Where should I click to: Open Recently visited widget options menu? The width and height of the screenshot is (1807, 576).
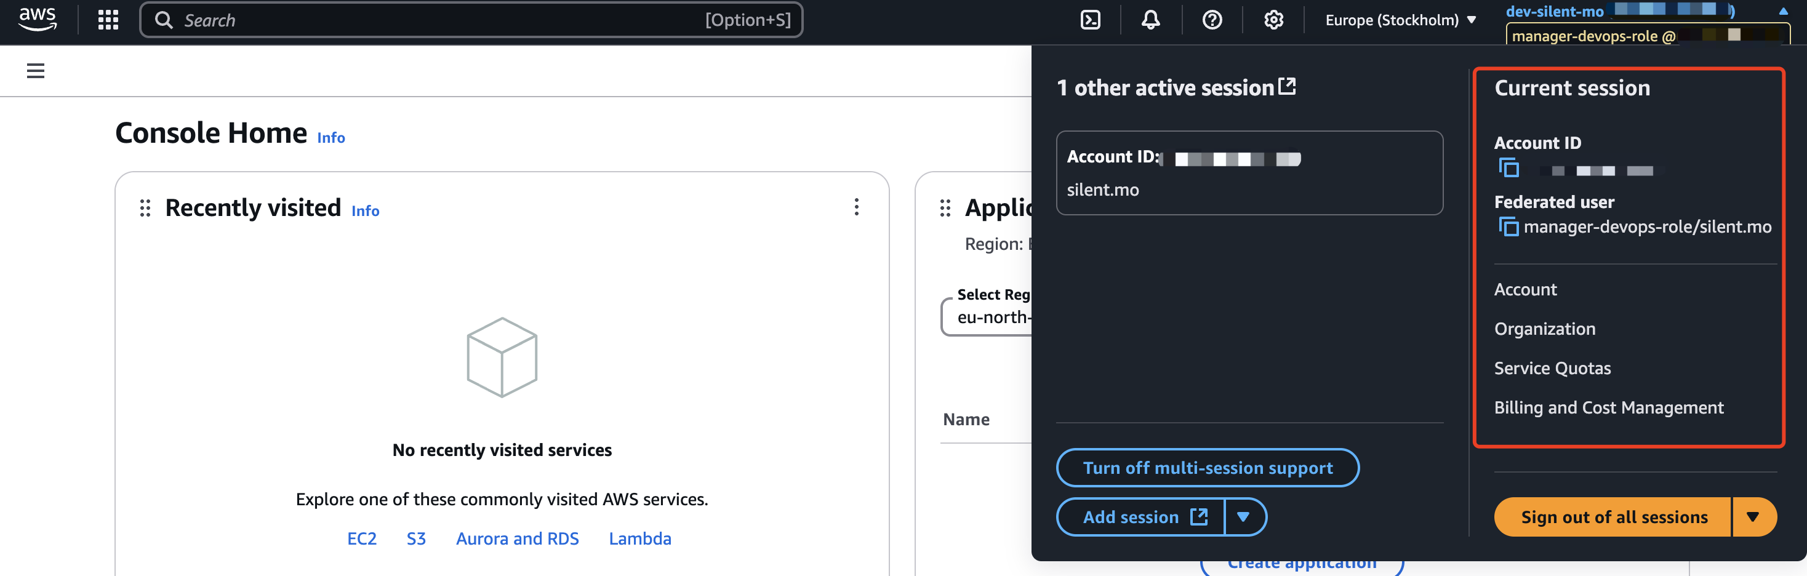point(855,207)
